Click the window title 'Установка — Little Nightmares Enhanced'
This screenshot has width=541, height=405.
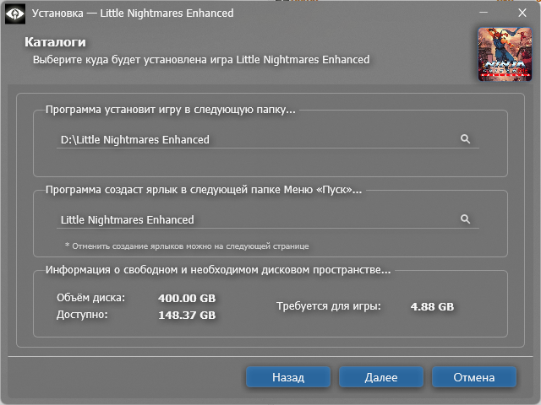pos(133,13)
